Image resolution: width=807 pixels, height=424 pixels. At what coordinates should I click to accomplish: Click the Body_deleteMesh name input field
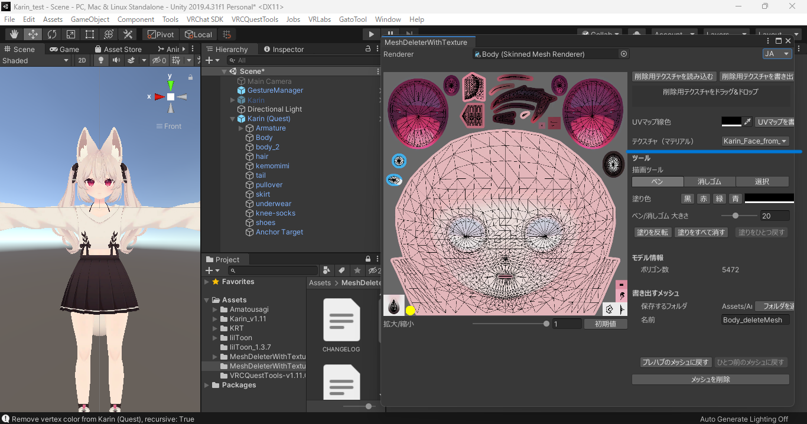pos(756,319)
